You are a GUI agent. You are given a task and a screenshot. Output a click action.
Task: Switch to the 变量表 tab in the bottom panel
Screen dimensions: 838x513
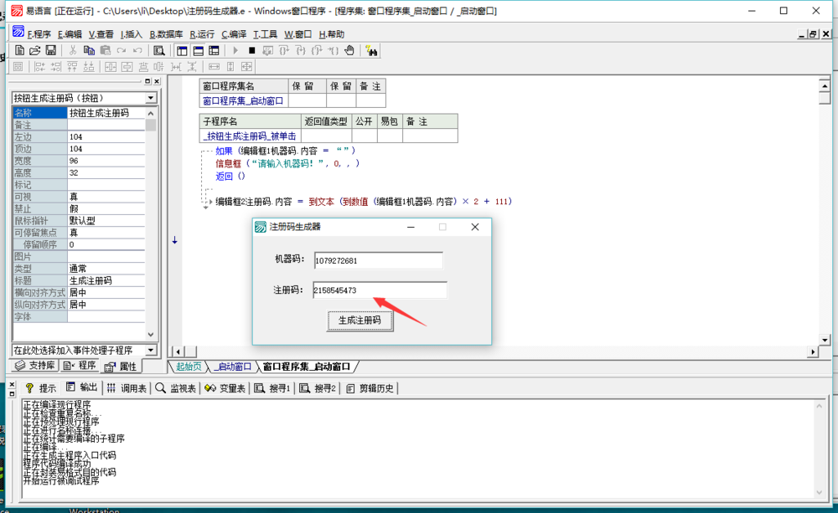(x=225, y=388)
